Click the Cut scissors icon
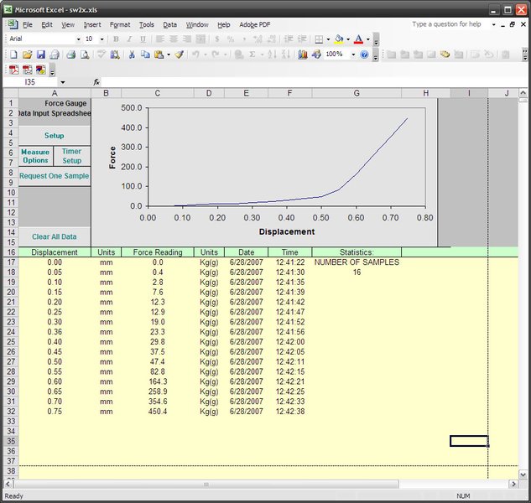Screen dimensions: 531x503 132,54
